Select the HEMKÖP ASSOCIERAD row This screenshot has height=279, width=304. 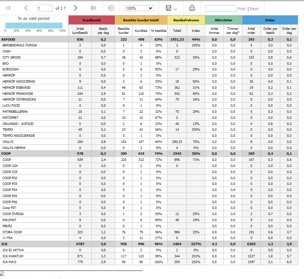point(149,81)
